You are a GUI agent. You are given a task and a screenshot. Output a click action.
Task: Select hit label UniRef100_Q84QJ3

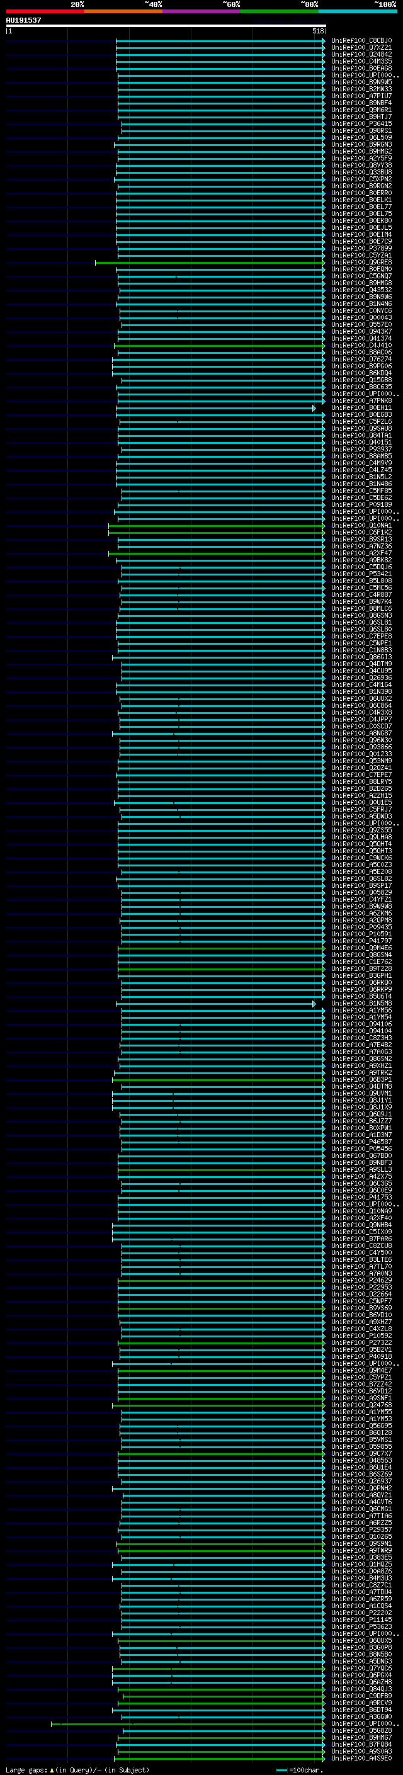click(x=361, y=1689)
